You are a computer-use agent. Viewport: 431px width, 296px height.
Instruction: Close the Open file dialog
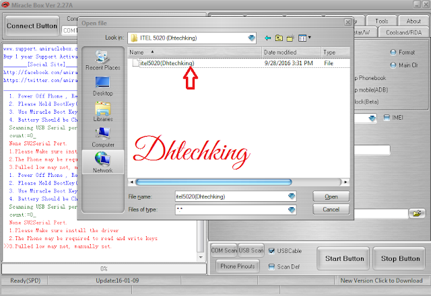(347, 22)
